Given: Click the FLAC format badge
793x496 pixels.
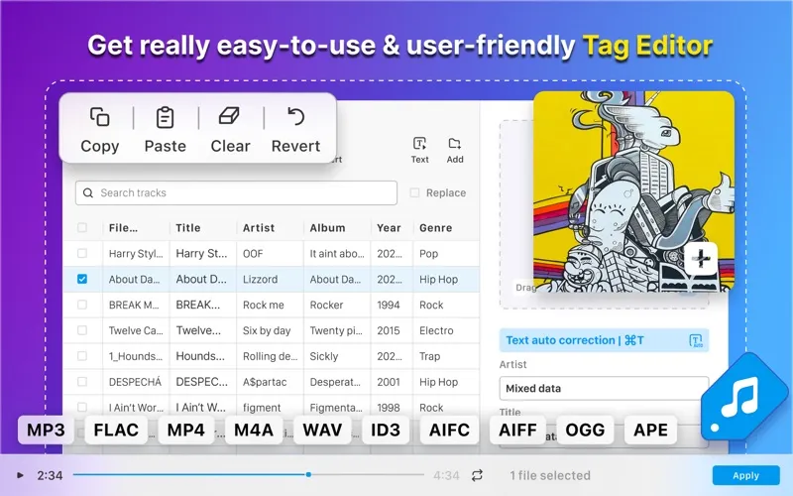Looking at the screenshot, I should pos(116,430).
